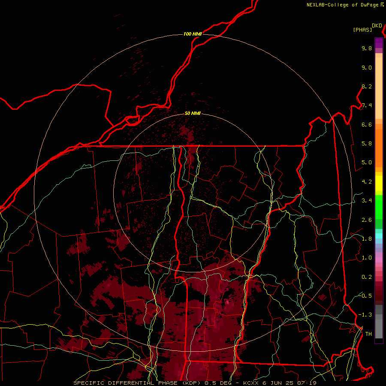This screenshot has height=386, width=386.
Task: Click the yellow segment of the color bar
Action: (x=379, y=184)
